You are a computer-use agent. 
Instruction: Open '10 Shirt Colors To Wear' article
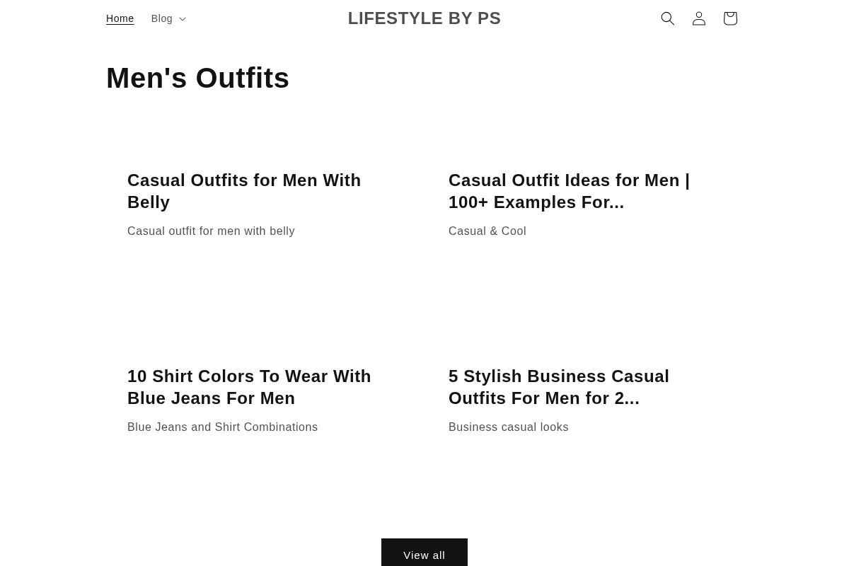tap(249, 387)
